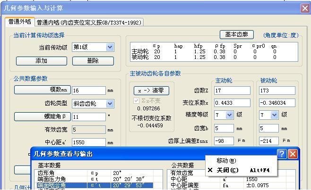This screenshot has width=311, height=190.
Task: Click the 有效齿宽 input field
Action: click(x=89, y=130)
